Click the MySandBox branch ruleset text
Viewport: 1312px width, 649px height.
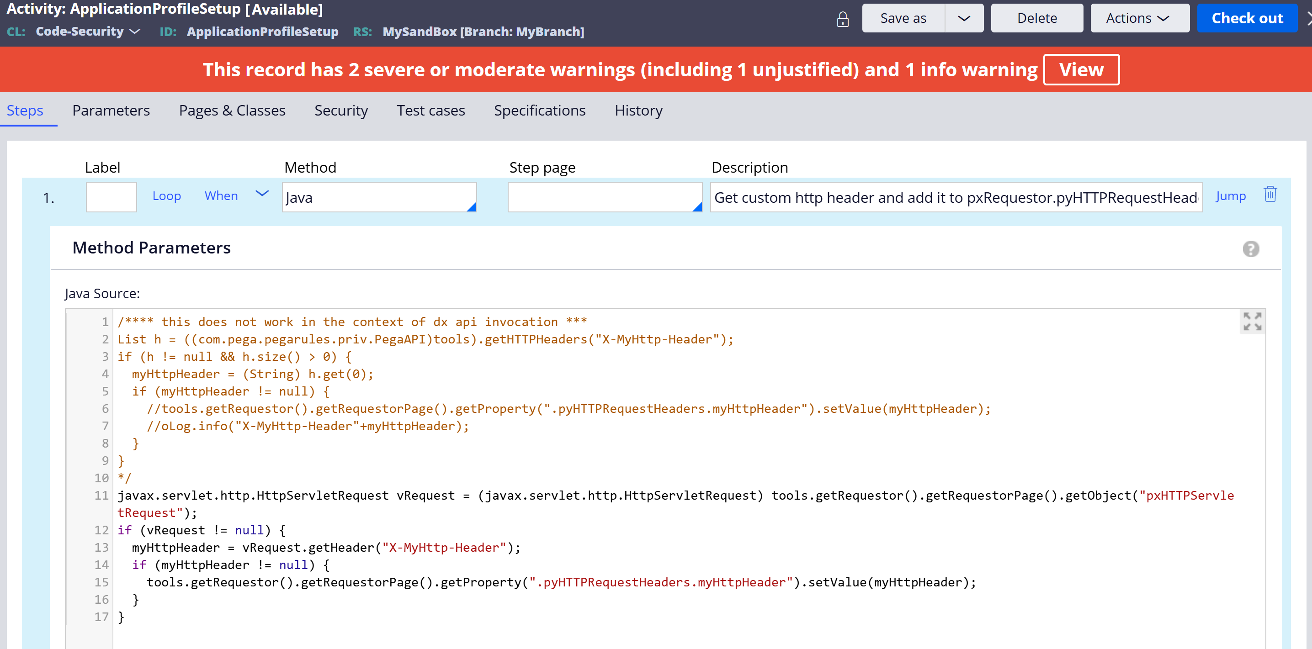tap(483, 32)
